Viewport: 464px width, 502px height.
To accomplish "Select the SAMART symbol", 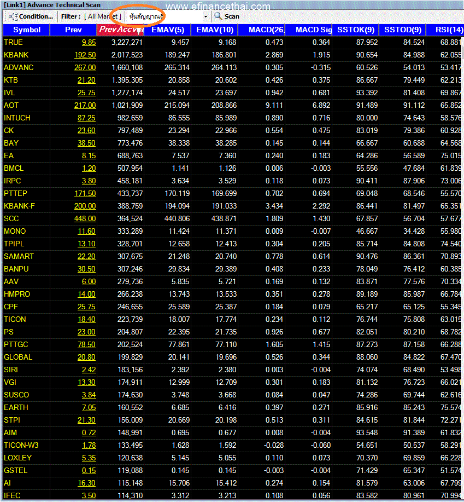I will 19,256.
